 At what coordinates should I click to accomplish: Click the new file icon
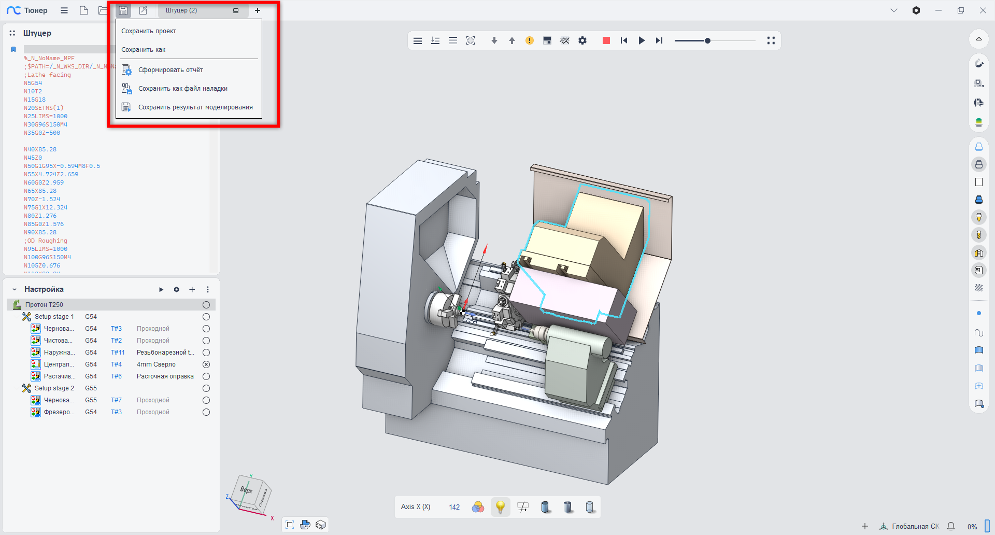tap(83, 10)
